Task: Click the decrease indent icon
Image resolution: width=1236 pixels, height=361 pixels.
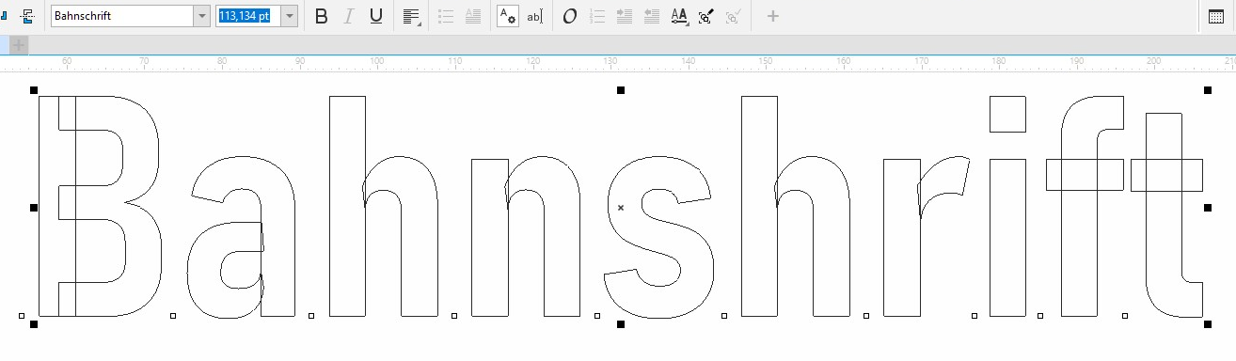Action: pyautogui.click(x=651, y=16)
